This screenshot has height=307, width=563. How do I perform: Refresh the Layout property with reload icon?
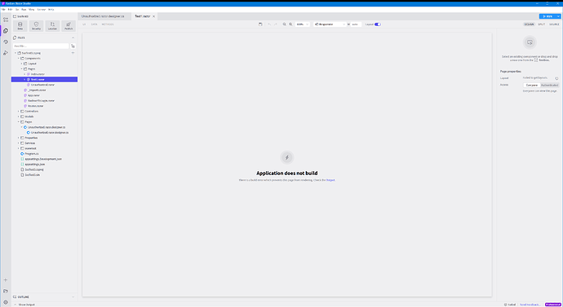tap(556, 78)
